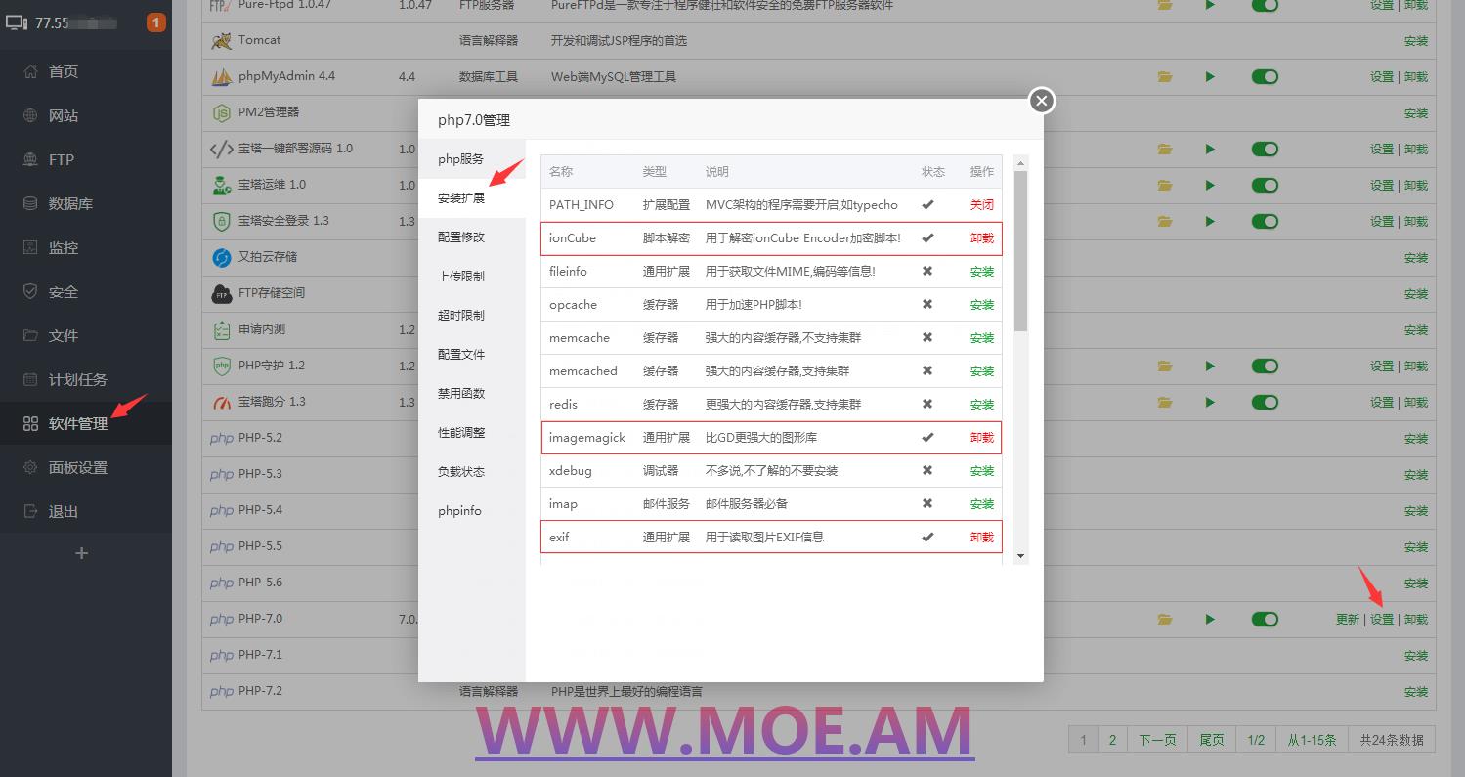1465x777 pixels.
Task: Click the 宝塔运维 row play icon
Action: coord(1210,185)
